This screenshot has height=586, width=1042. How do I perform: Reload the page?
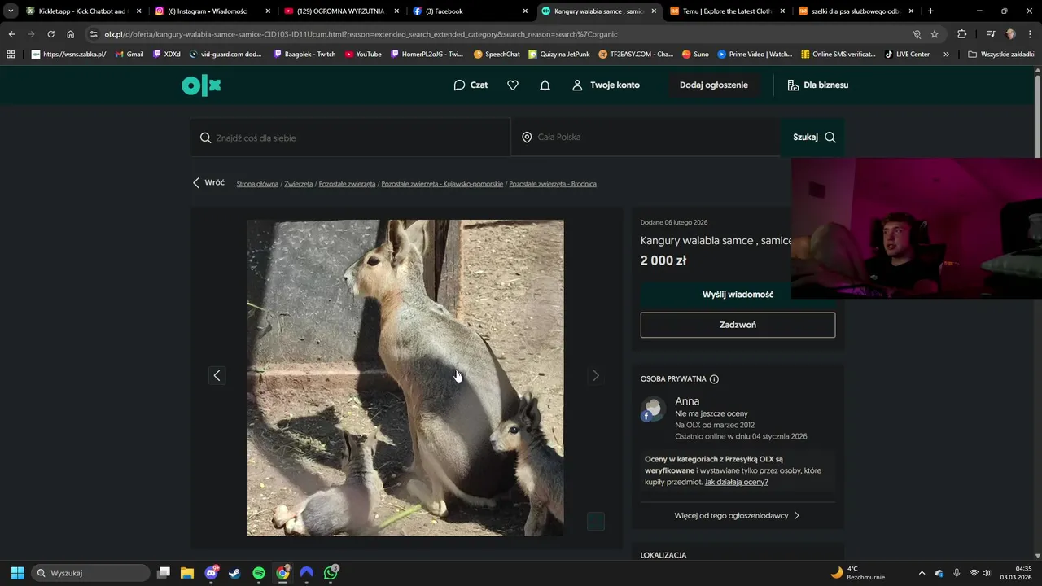[50, 34]
